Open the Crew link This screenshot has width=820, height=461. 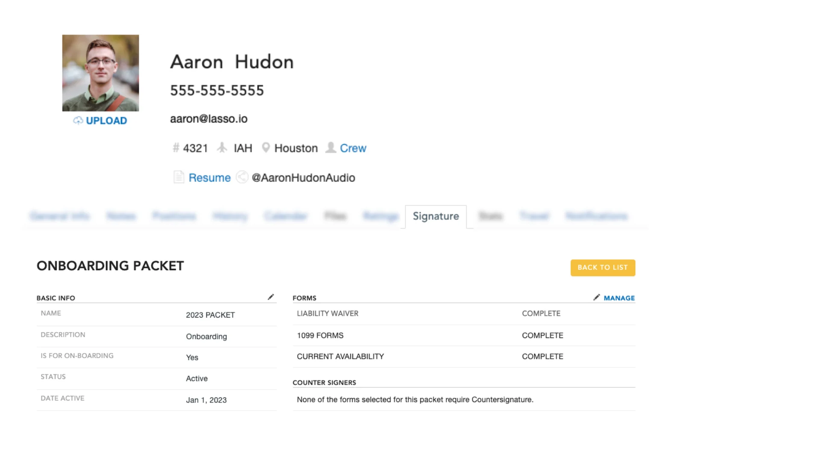[353, 148]
